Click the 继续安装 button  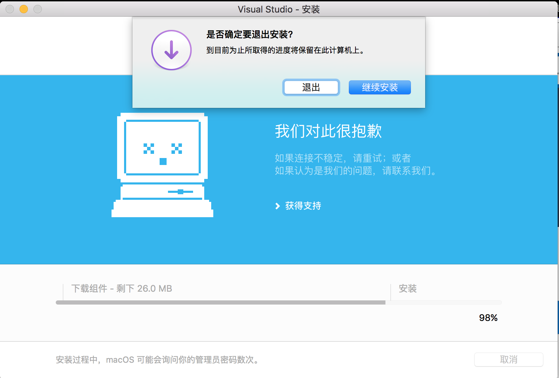pyautogui.click(x=380, y=87)
